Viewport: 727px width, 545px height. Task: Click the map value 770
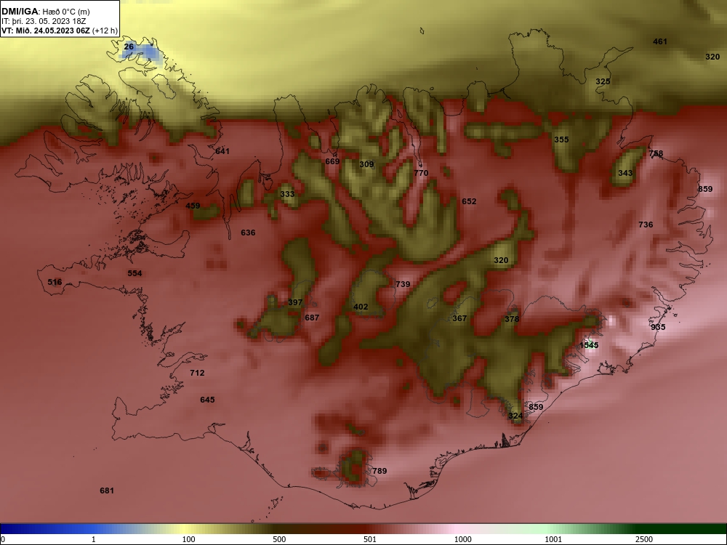click(421, 174)
